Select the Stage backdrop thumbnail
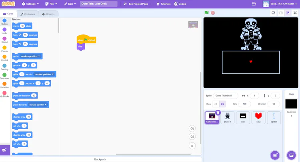300x162 pixels. coord(291,104)
